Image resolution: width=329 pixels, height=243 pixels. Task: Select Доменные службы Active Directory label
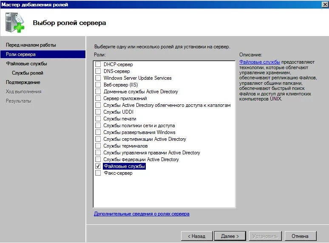click(141, 92)
